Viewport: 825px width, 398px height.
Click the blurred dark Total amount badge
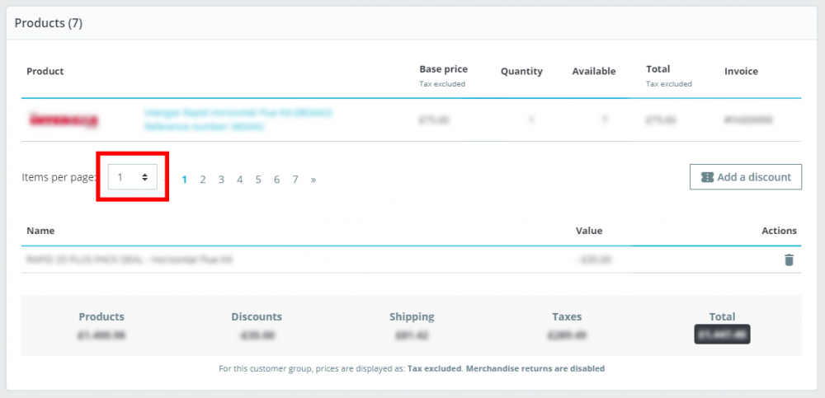click(722, 335)
